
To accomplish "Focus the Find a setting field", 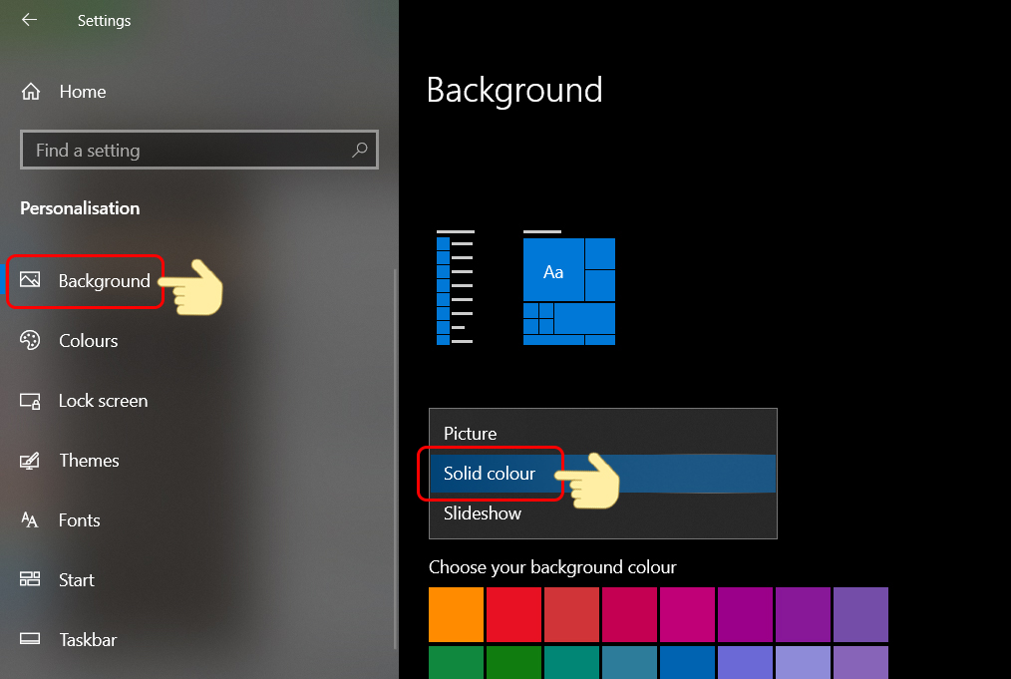I will coord(199,150).
